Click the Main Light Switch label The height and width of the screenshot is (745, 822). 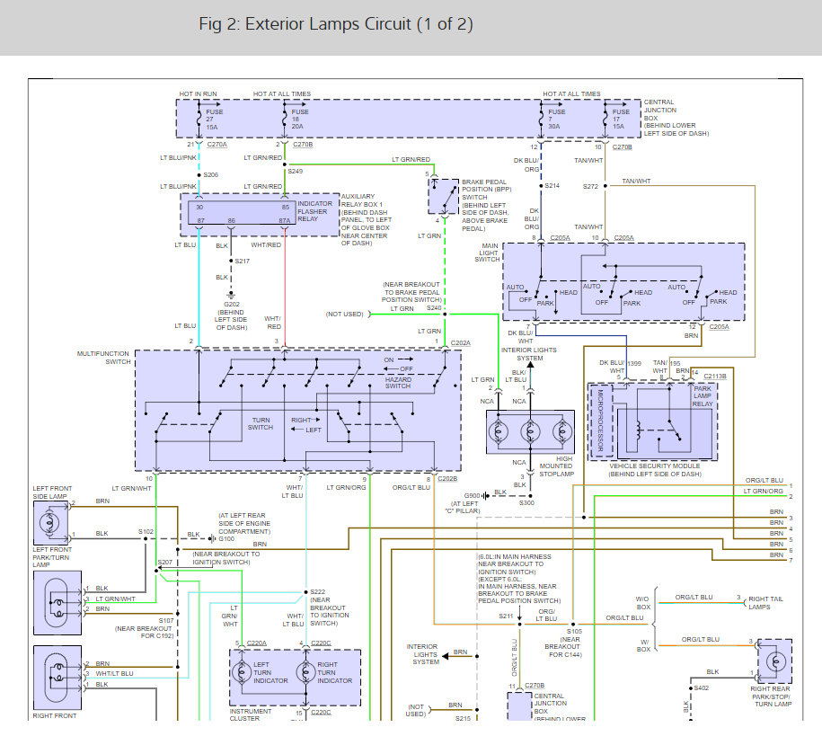(487, 253)
